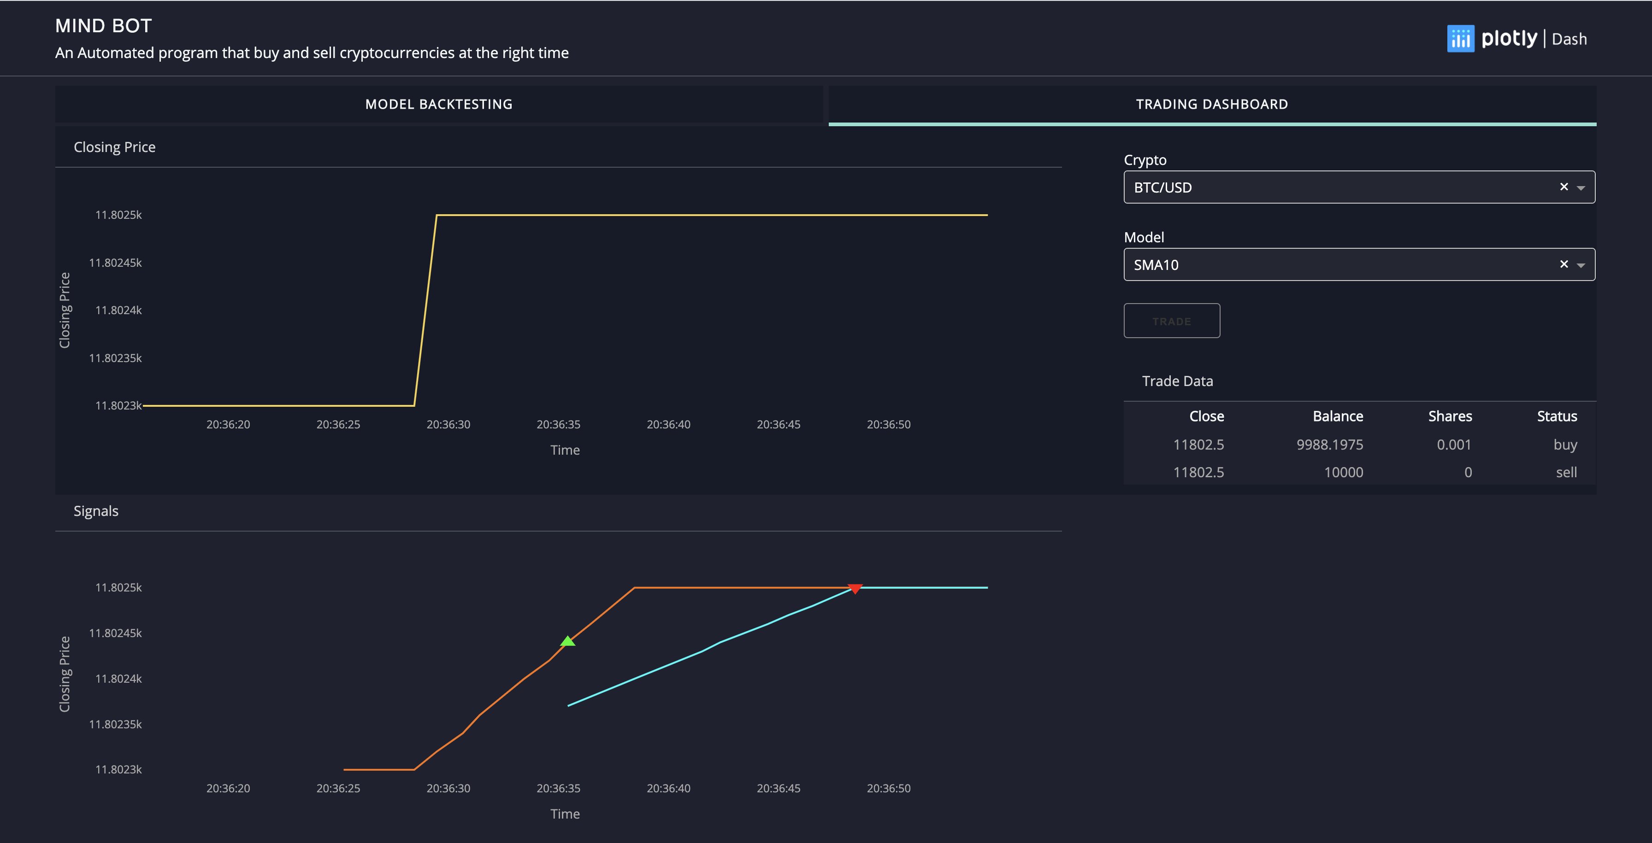
Task: Click 11.8024k label on Closing Price chart
Action: click(118, 310)
